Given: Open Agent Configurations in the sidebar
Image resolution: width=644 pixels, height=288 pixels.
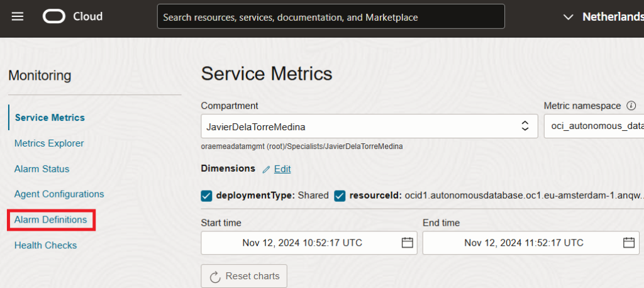Looking at the screenshot, I should [59, 194].
